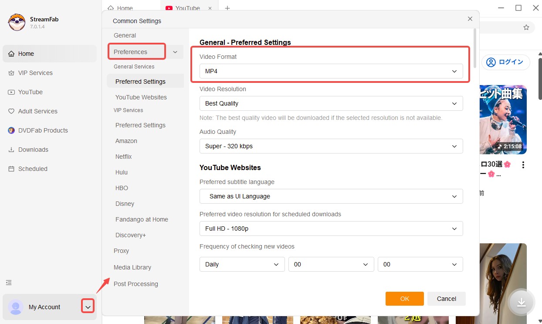Open the Video Format dropdown
542x324 pixels.
coord(331,71)
